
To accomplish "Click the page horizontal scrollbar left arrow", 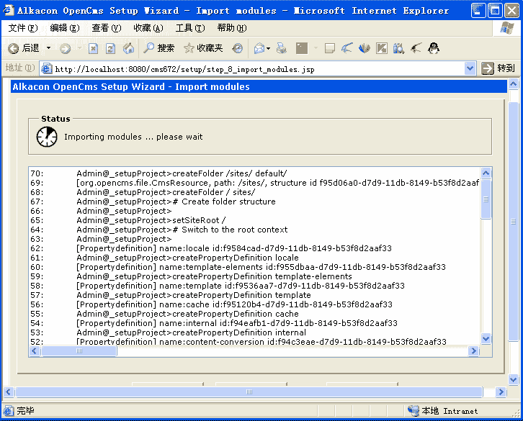I will pos(9,392).
